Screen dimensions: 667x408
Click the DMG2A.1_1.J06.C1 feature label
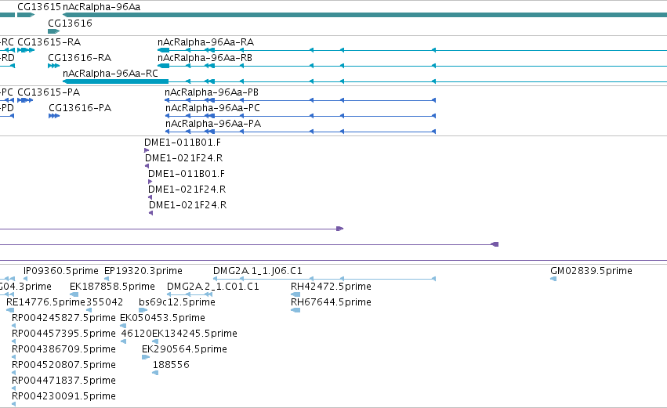[258, 271]
